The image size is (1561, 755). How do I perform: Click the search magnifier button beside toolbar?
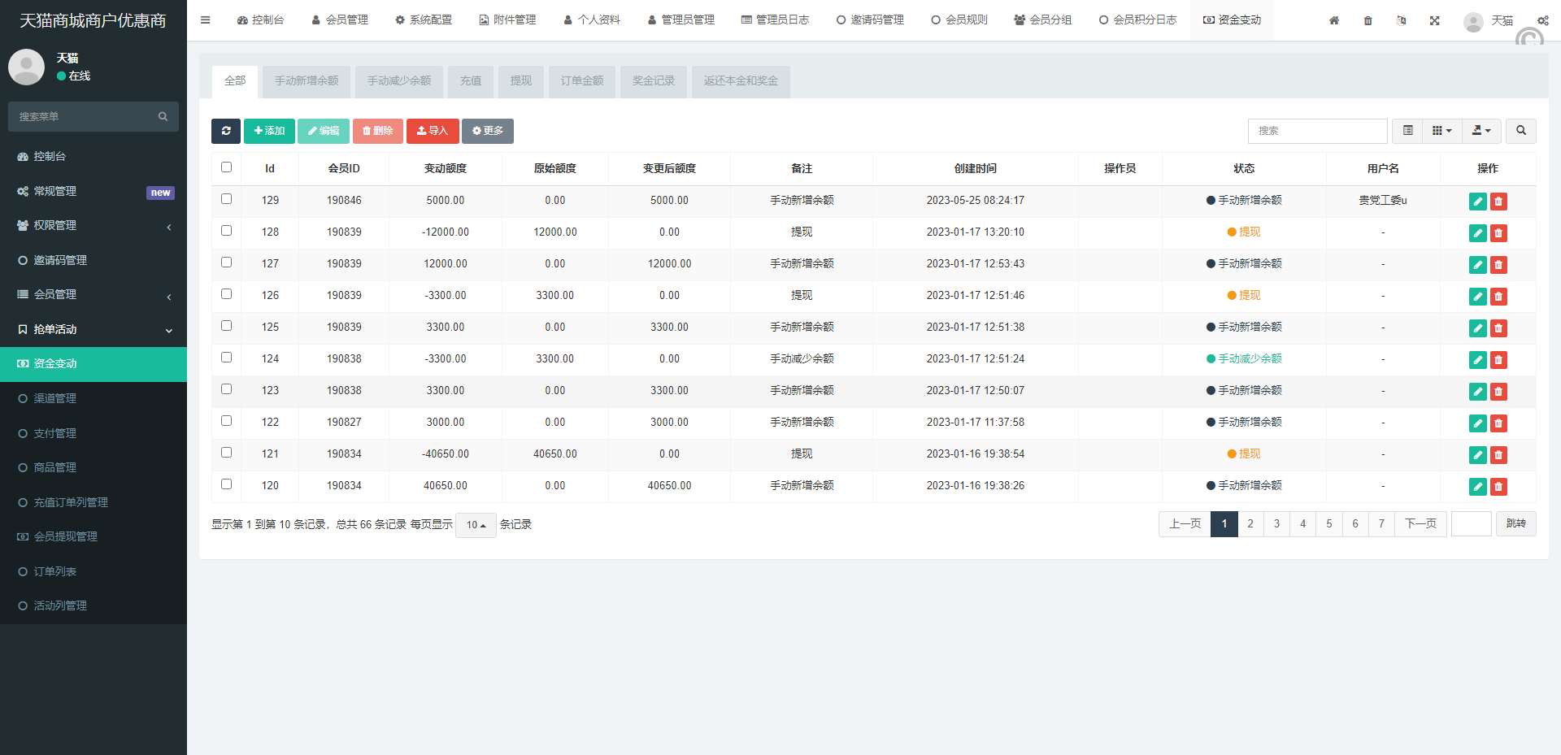tap(1520, 131)
